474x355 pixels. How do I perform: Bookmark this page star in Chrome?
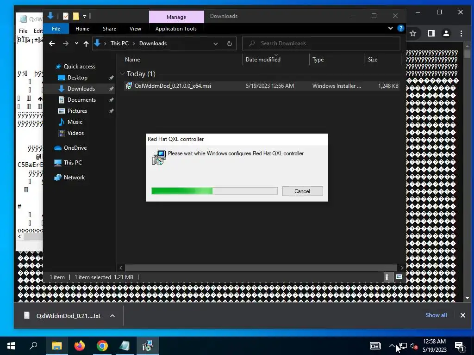[x=413, y=33]
